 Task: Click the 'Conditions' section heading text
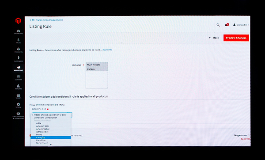[68, 97]
